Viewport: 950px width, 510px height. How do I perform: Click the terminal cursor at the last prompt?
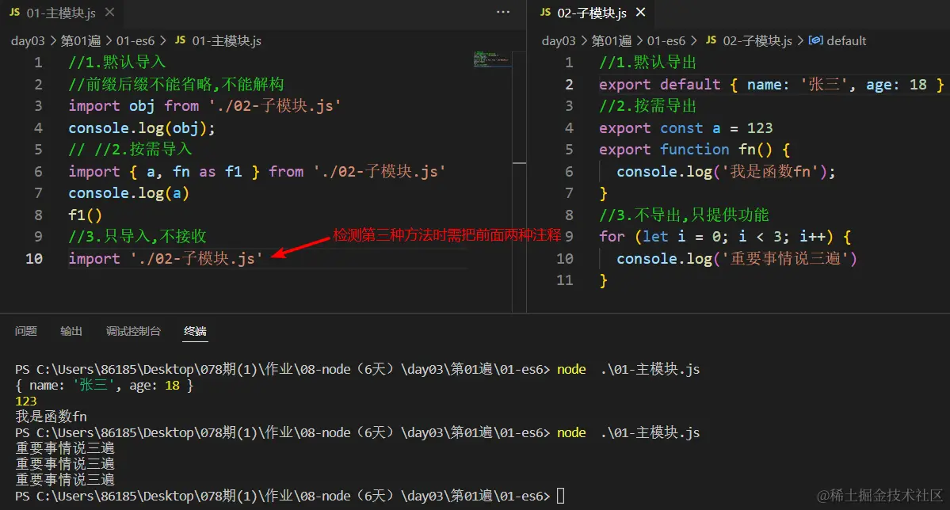pos(560,496)
